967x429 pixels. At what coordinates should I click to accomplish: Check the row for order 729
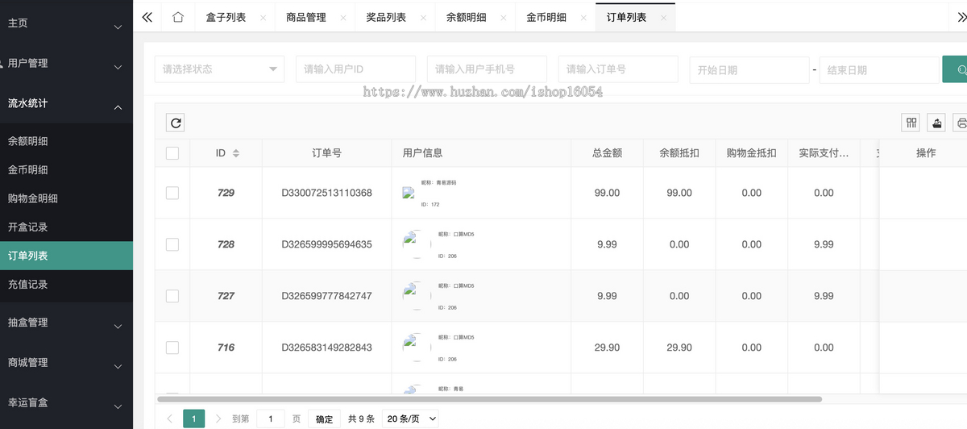(x=172, y=193)
